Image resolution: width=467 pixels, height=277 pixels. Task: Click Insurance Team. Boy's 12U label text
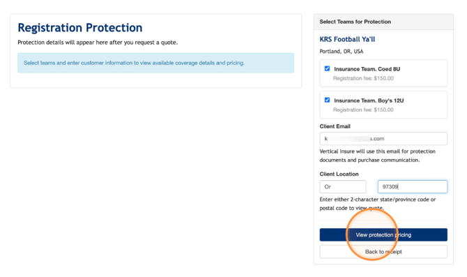(369, 100)
